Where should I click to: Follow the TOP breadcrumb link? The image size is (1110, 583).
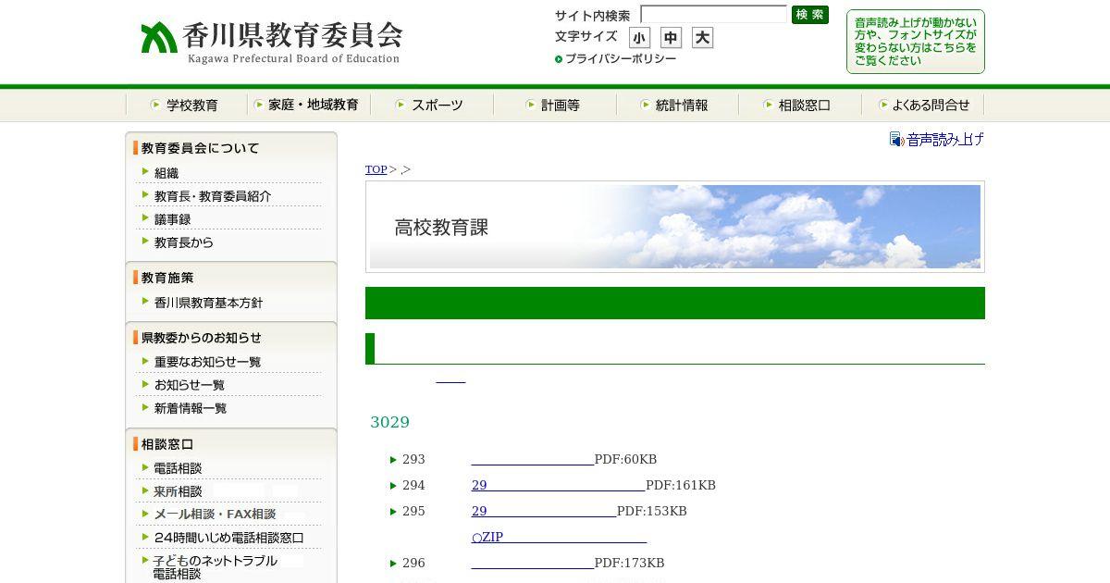tap(376, 169)
